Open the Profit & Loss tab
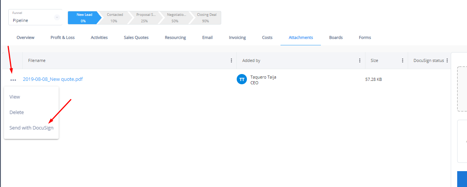This screenshot has height=187, width=467. point(63,38)
